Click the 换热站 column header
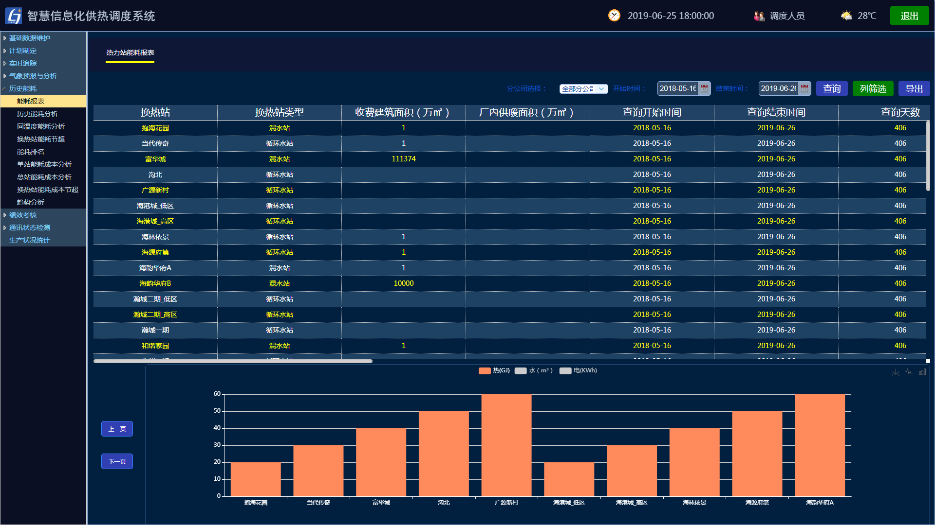 pyautogui.click(x=155, y=112)
